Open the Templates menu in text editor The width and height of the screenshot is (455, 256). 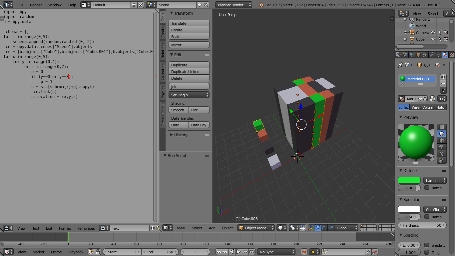pos(86,228)
